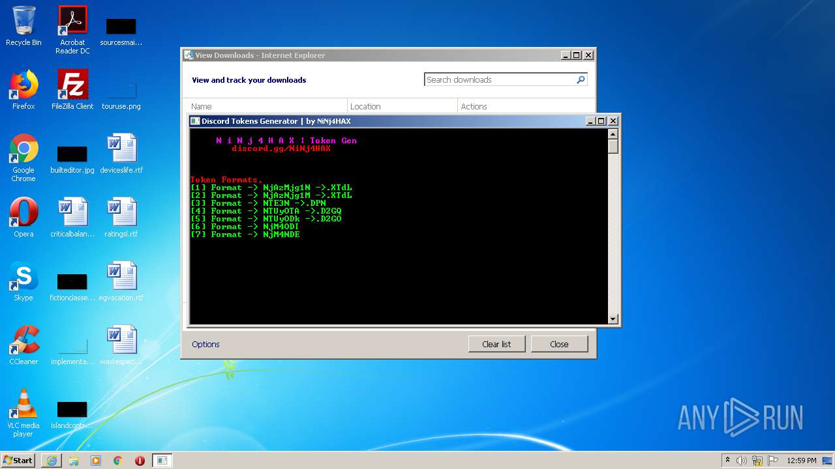835x469 pixels.
Task: Open network tray icon
Action: tap(757, 461)
